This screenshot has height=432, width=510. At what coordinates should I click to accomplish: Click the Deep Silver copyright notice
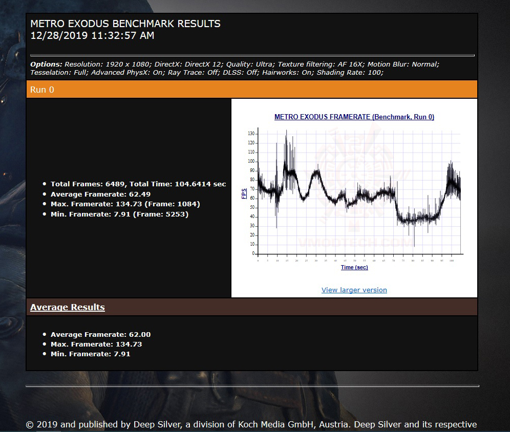pyautogui.click(x=251, y=424)
